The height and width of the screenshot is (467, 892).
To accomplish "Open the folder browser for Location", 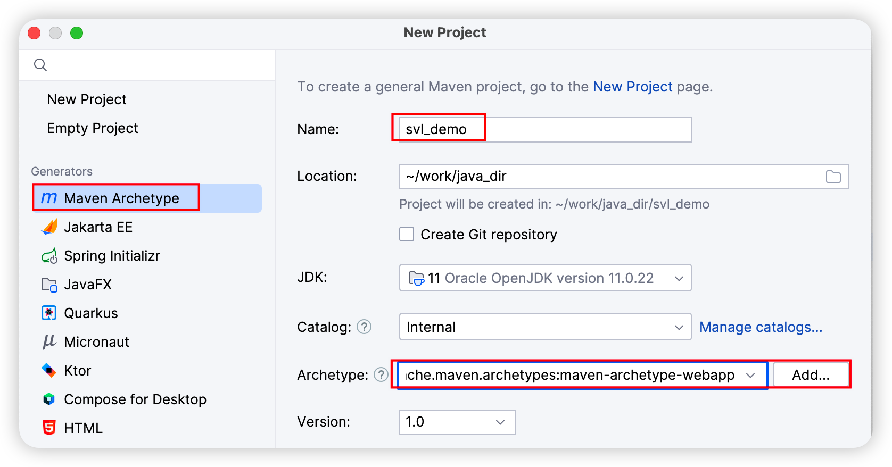I will (x=833, y=177).
